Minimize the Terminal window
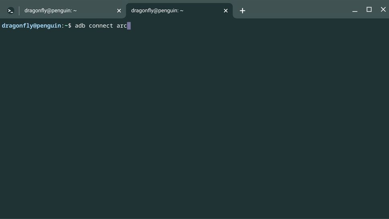389x219 pixels. 355,10
